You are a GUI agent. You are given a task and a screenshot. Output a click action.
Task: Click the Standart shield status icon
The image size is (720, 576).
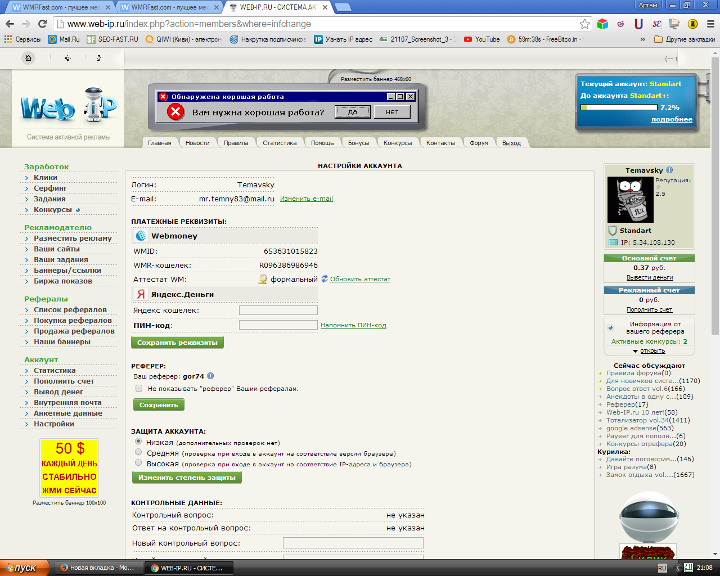(x=613, y=231)
